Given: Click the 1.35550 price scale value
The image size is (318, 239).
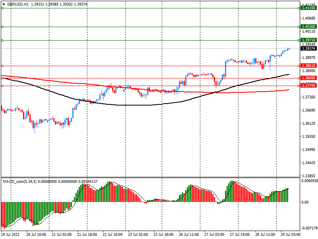Looking at the screenshot, I should tap(309, 136).
